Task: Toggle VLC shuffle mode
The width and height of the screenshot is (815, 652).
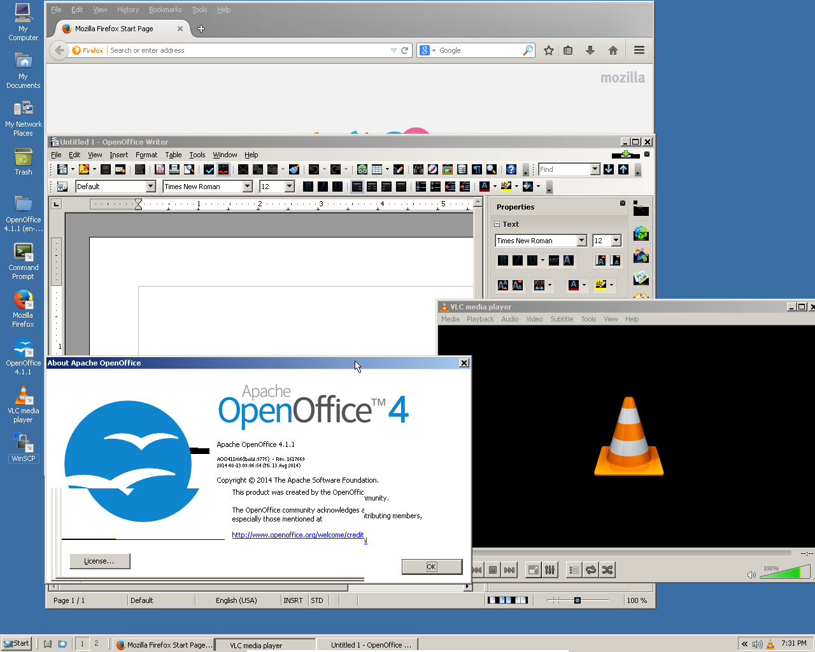Action: 607,570
